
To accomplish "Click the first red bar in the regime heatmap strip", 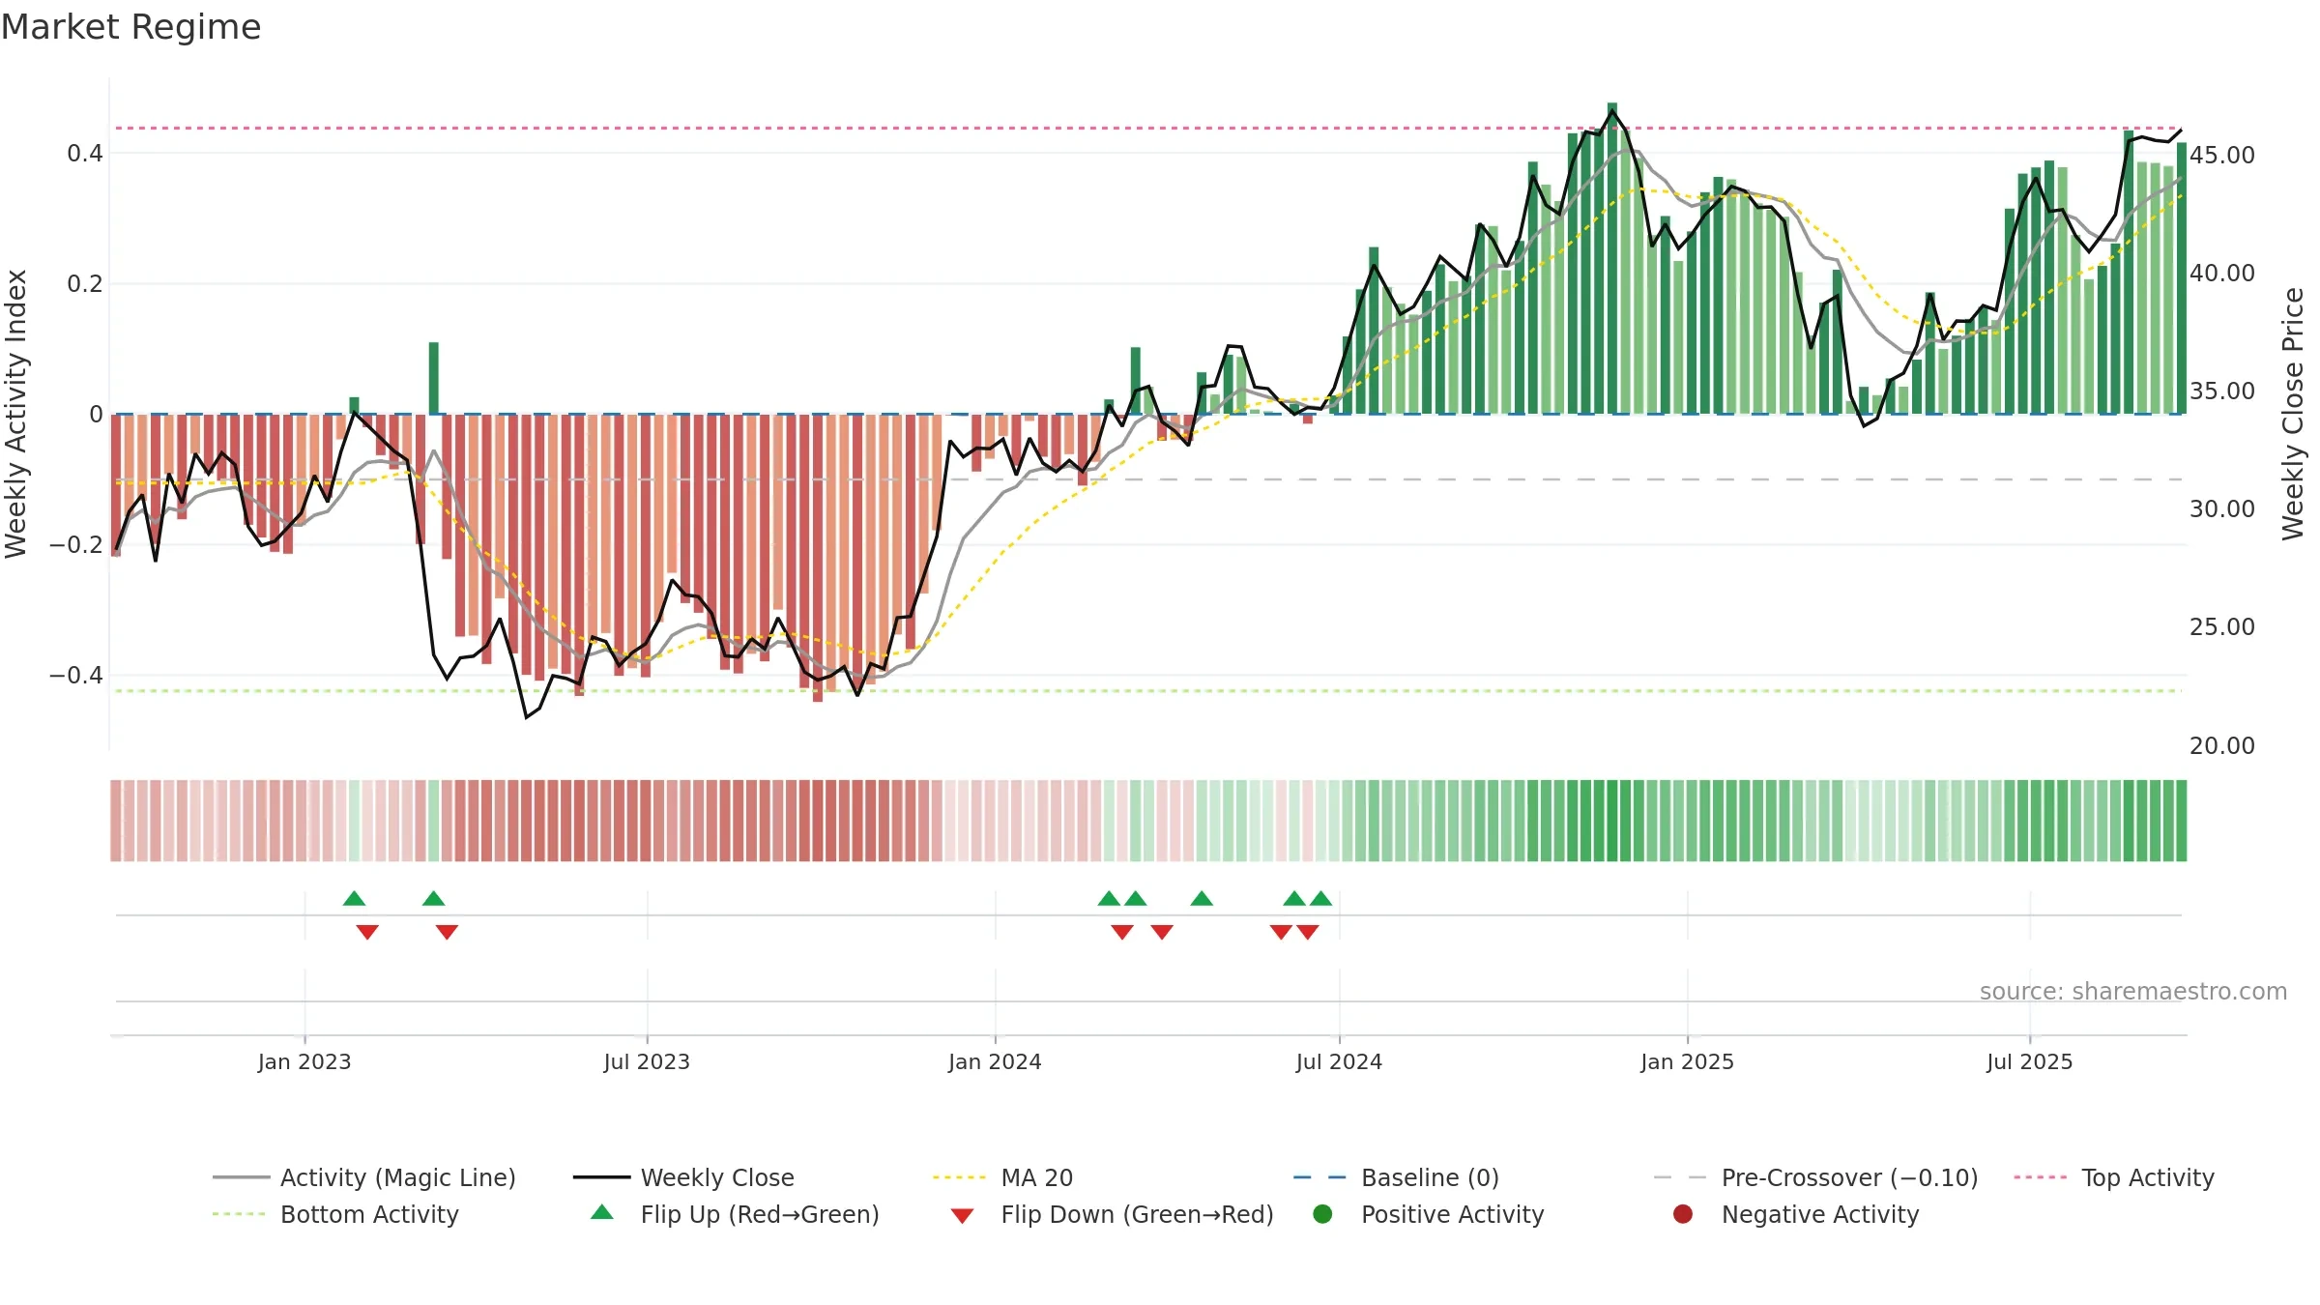I will [x=116, y=821].
